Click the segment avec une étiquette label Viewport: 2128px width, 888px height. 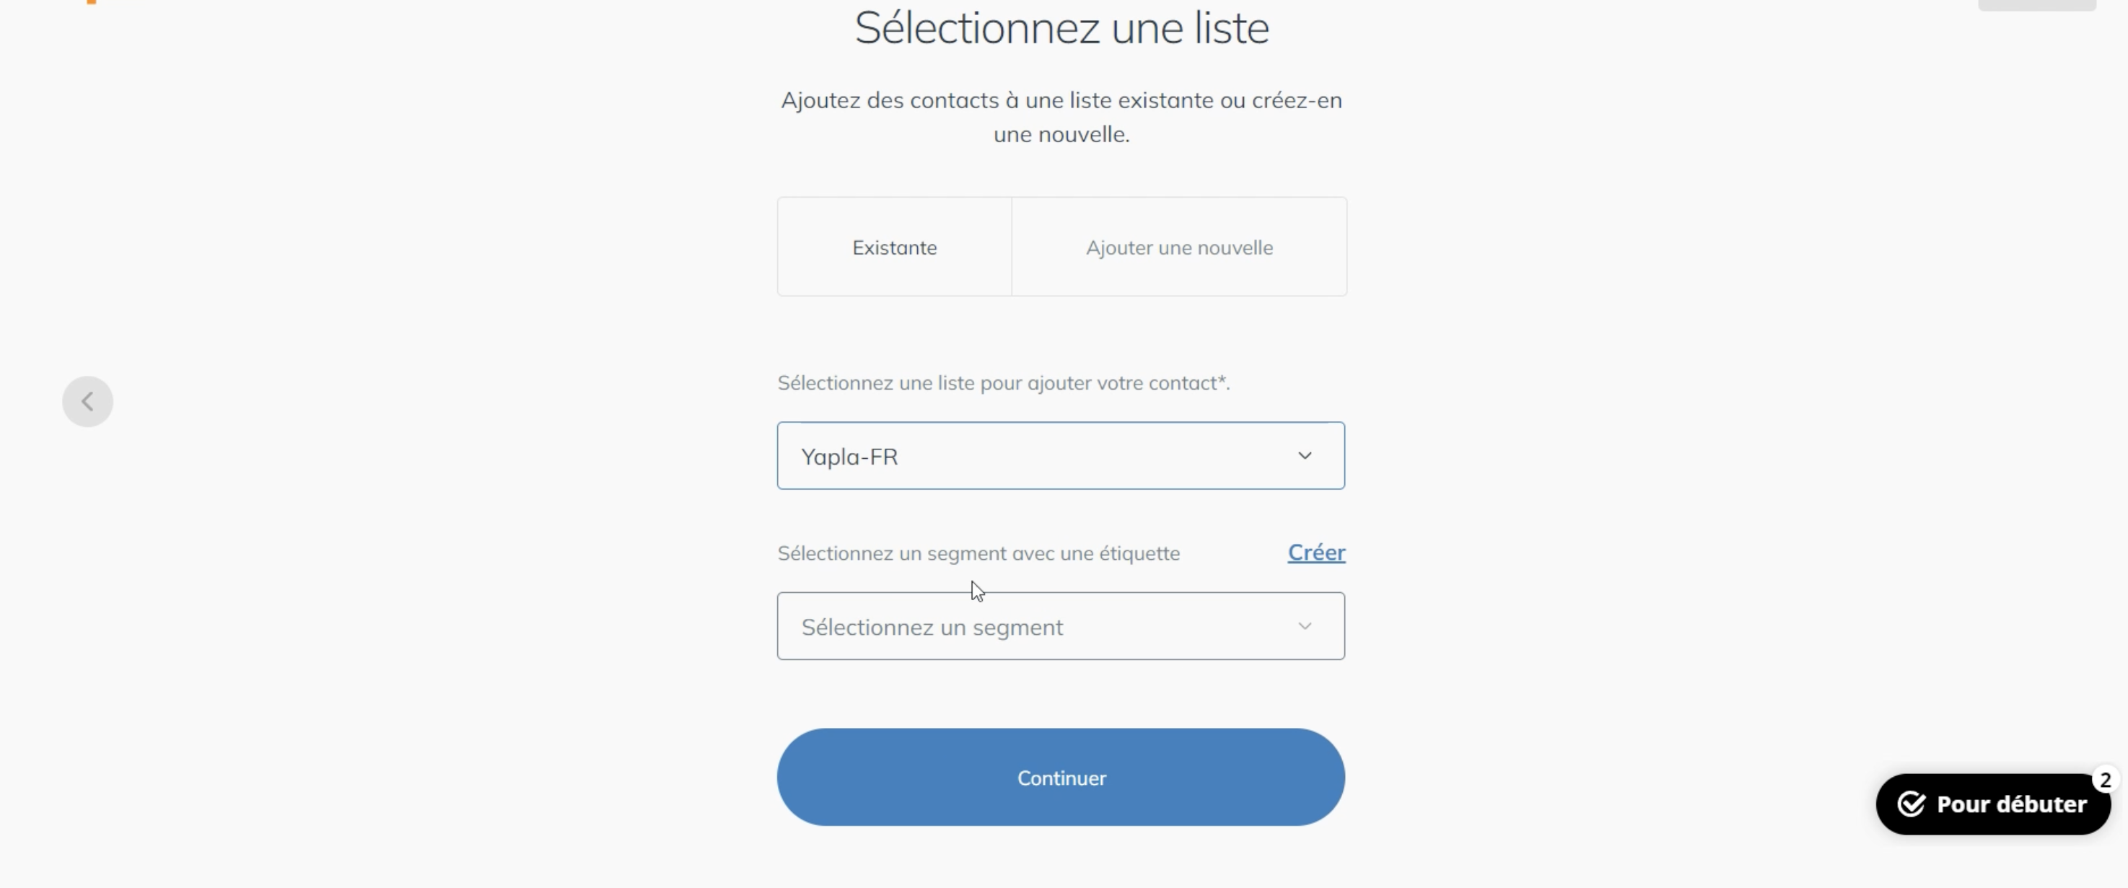(979, 553)
